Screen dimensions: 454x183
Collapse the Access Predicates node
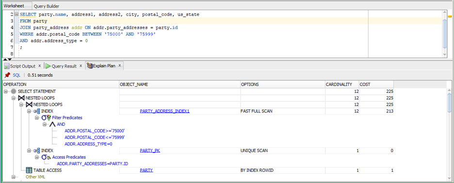click(x=36, y=157)
